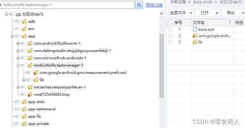This screenshot has width=245, height=128.
Task: Check the anr folder checkbox
Action: click(x=20, y=29)
